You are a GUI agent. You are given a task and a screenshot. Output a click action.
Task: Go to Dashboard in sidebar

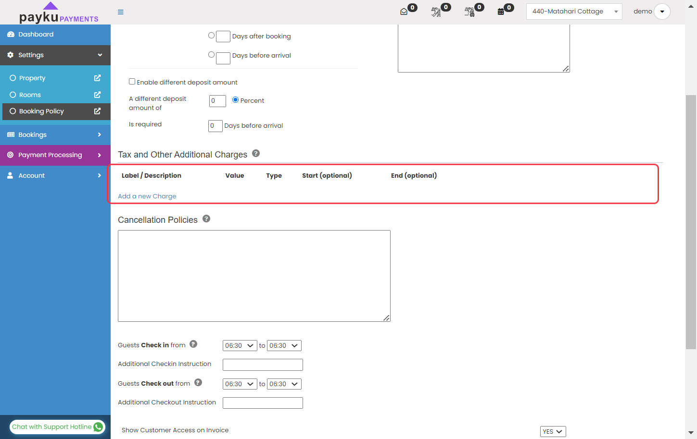pyautogui.click(x=55, y=35)
